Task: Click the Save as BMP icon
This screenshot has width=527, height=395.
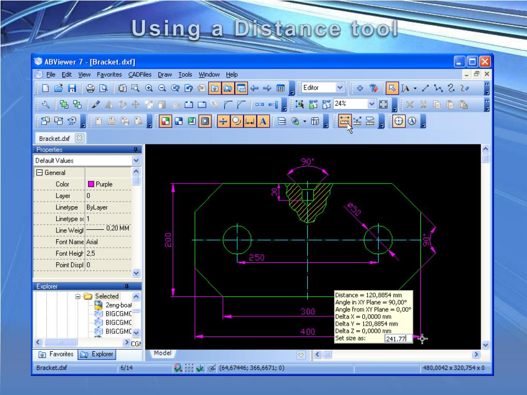Action: click(313, 104)
